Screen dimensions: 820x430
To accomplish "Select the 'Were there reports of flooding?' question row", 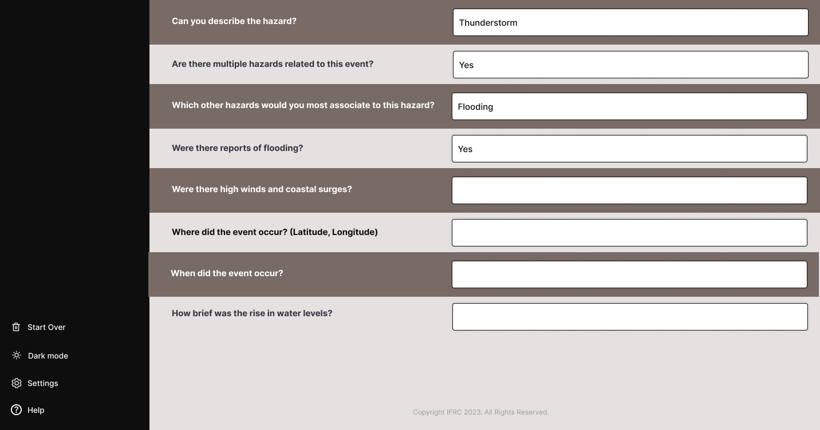I will pos(238,148).
